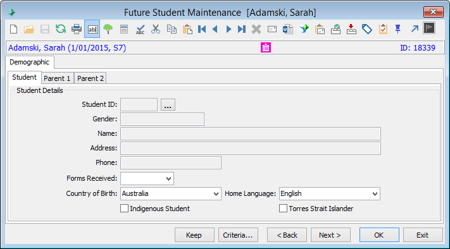Click the red download tray icon
This screenshot has height=249, width=450.
(x=351, y=29)
